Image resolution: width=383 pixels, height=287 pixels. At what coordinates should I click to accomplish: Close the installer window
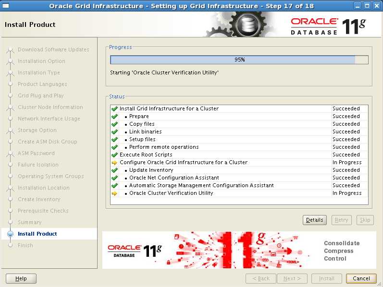[377, 6]
